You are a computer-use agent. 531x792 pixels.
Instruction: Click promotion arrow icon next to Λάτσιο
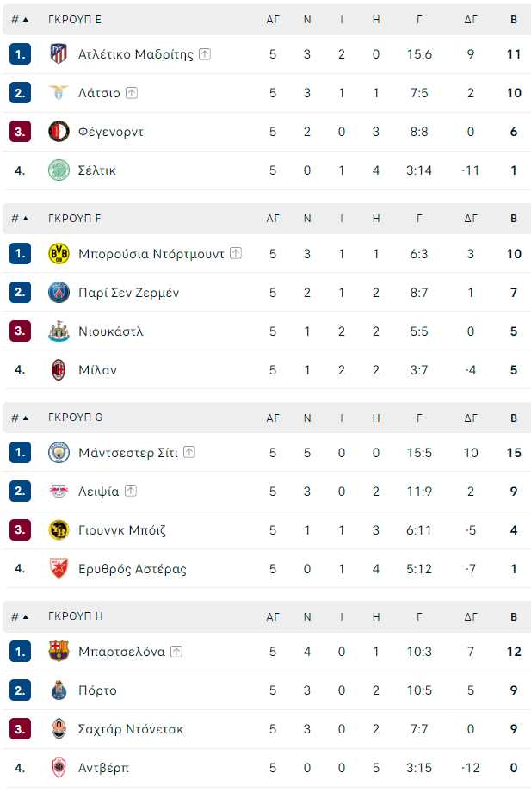(x=132, y=92)
